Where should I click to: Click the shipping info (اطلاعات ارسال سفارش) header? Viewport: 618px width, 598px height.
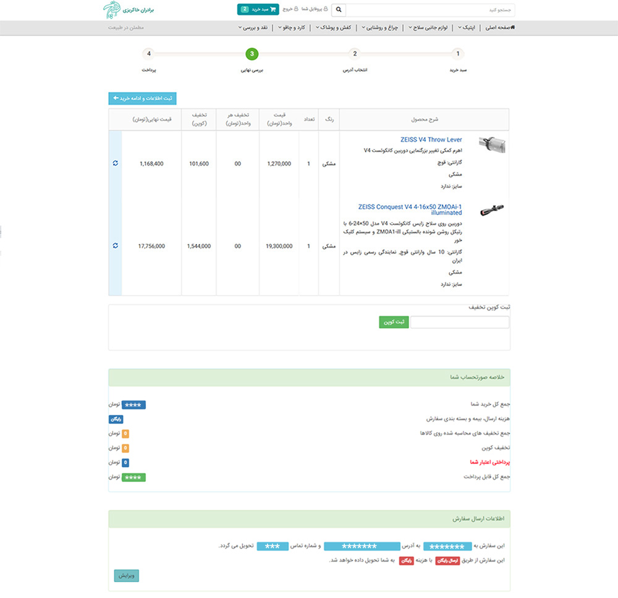pyautogui.click(x=309, y=519)
